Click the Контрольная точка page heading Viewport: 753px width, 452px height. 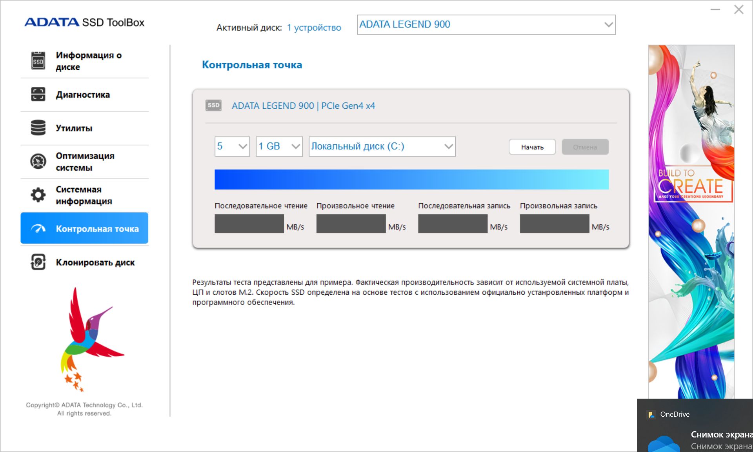point(252,65)
